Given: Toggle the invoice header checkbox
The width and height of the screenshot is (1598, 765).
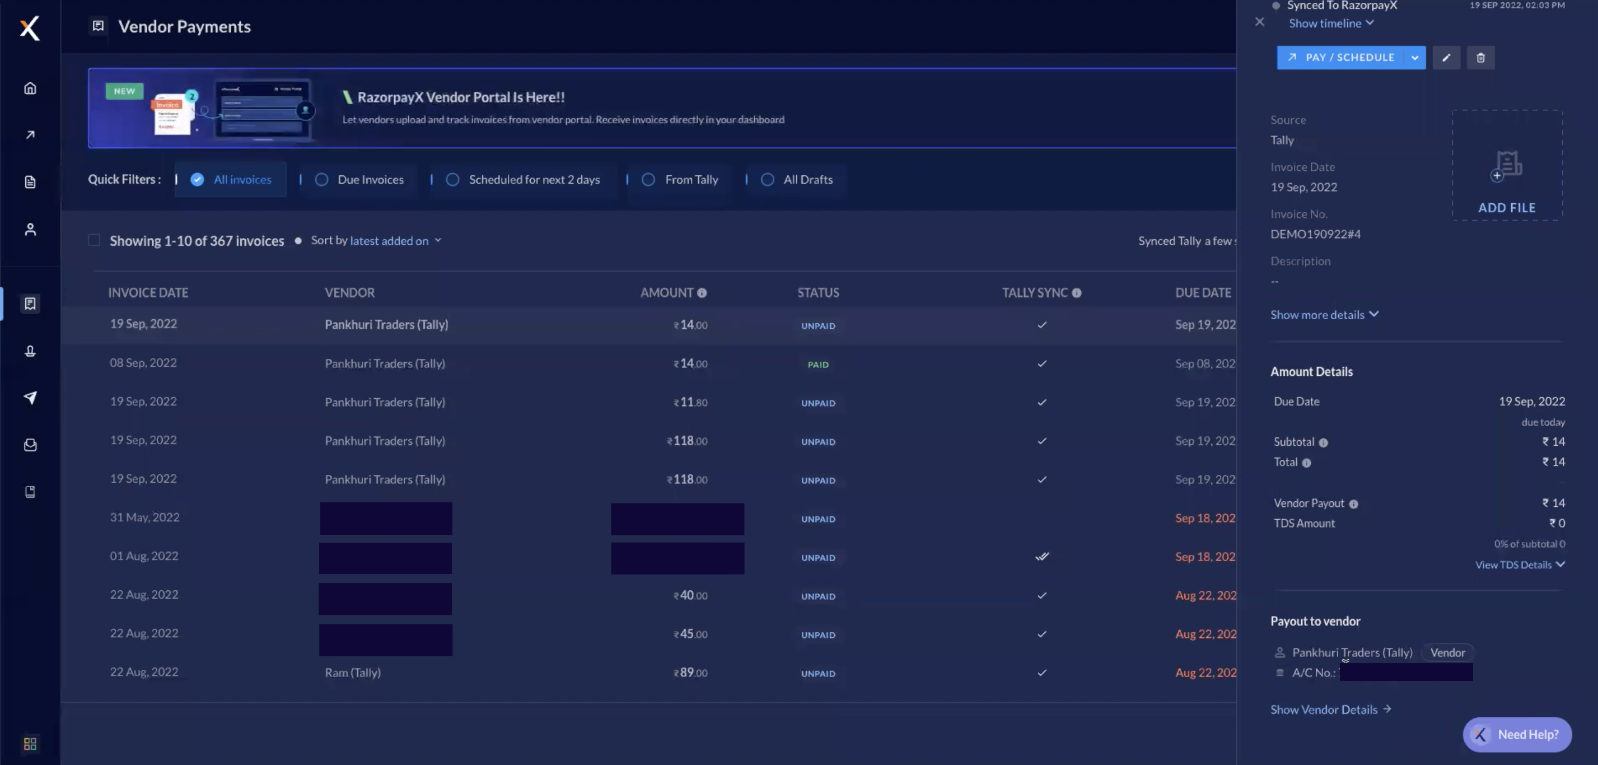Looking at the screenshot, I should tap(93, 240).
